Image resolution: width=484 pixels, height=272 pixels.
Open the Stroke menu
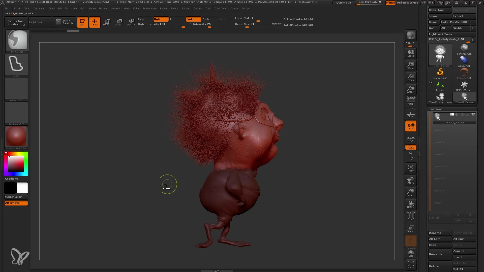tap(185, 8)
